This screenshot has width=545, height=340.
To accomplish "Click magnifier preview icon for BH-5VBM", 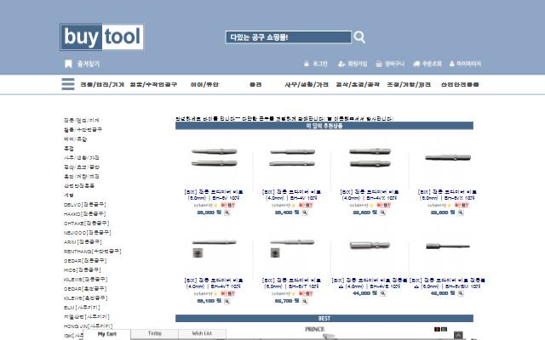I will click(461, 293).
